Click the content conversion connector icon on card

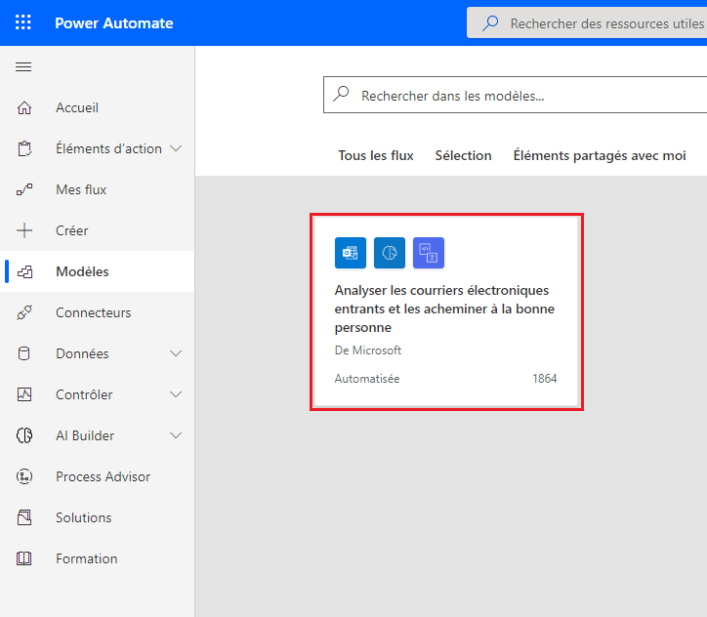pyautogui.click(x=429, y=253)
